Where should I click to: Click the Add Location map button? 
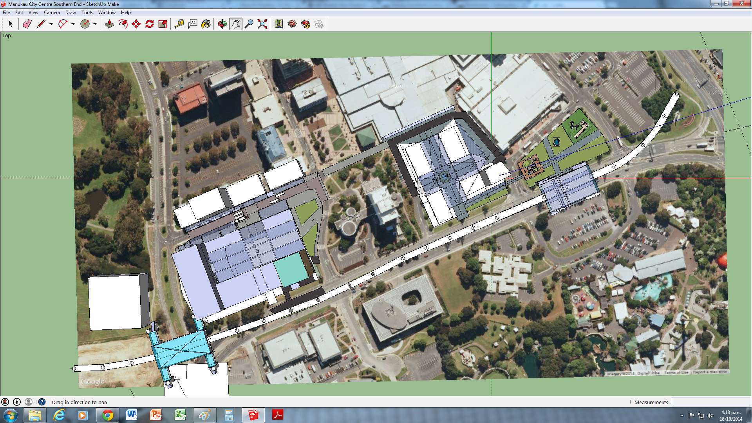[279, 24]
